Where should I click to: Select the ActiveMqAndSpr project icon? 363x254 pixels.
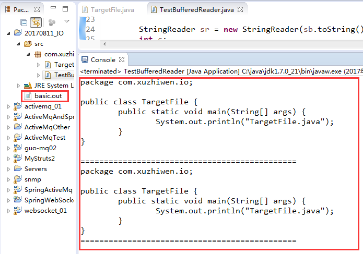[x=18, y=117]
